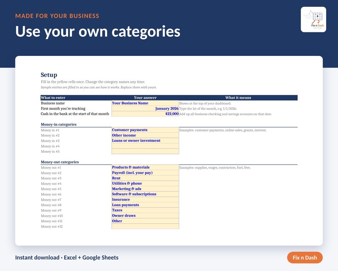Click the 'Insurance' category cell

tap(145, 199)
